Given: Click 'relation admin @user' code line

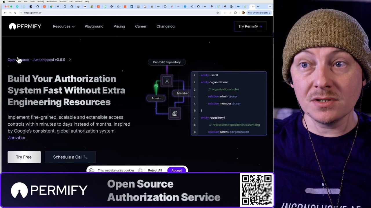Looking at the screenshot, I should (x=223, y=96).
